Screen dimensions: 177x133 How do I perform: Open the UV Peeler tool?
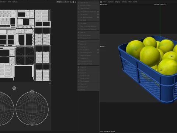point(88,23)
